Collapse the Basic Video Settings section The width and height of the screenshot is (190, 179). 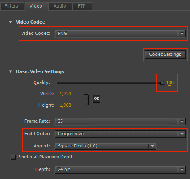click(11, 71)
